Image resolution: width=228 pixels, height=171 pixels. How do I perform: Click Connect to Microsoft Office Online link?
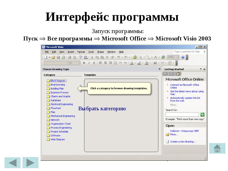(x=184, y=86)
